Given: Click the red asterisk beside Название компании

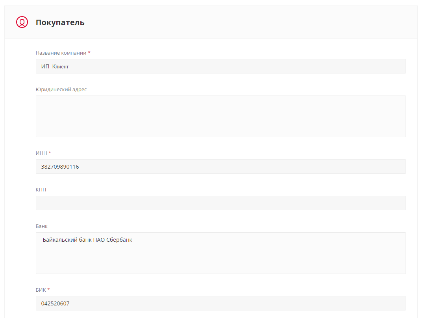Looking at the screenshot, I should tap(89, 53).
